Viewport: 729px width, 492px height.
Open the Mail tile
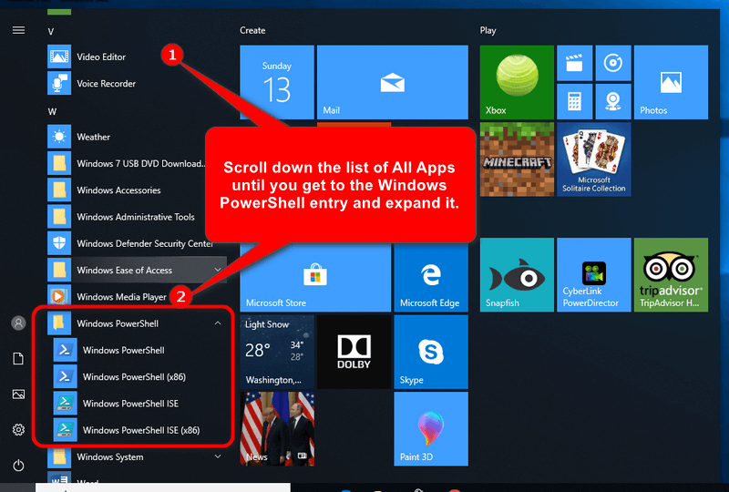[393, 82]
